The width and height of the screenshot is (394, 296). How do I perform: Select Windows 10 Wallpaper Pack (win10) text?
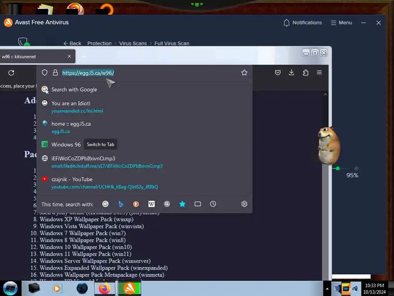click(x=86, y=247)
